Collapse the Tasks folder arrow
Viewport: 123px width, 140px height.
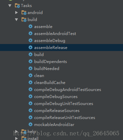[10, 6]
